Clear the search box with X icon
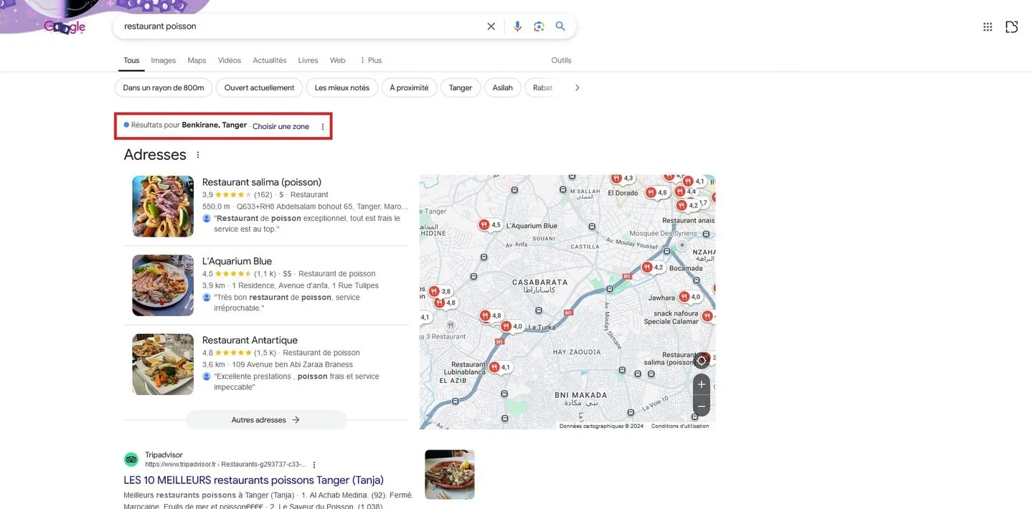 491,27
